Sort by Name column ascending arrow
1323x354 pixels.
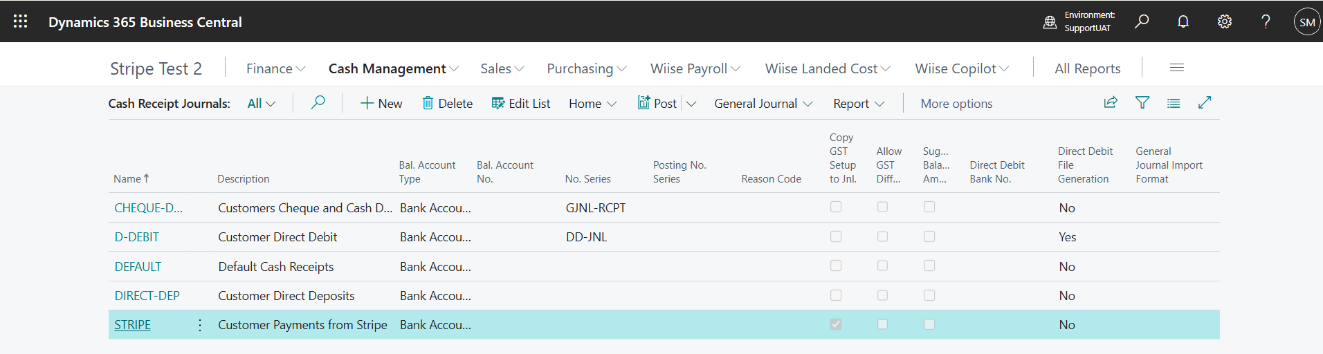click(x=146, y=178)
